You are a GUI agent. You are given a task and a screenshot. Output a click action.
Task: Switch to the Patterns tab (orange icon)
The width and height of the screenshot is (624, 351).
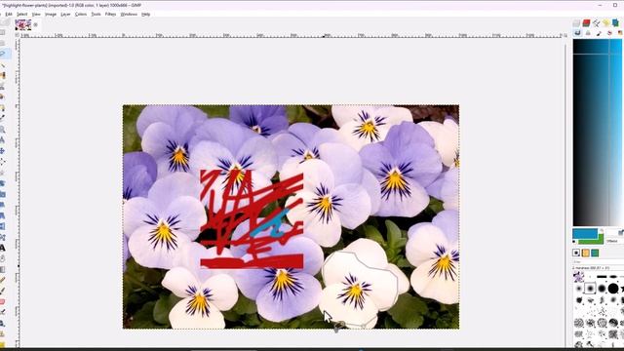pyautogui.click(x=585, y=253)
